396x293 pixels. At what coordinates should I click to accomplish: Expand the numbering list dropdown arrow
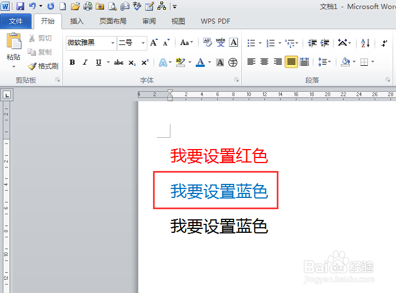(280, 43)
